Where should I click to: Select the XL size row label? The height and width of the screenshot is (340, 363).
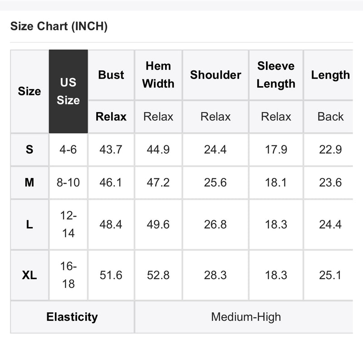point(29,275)
